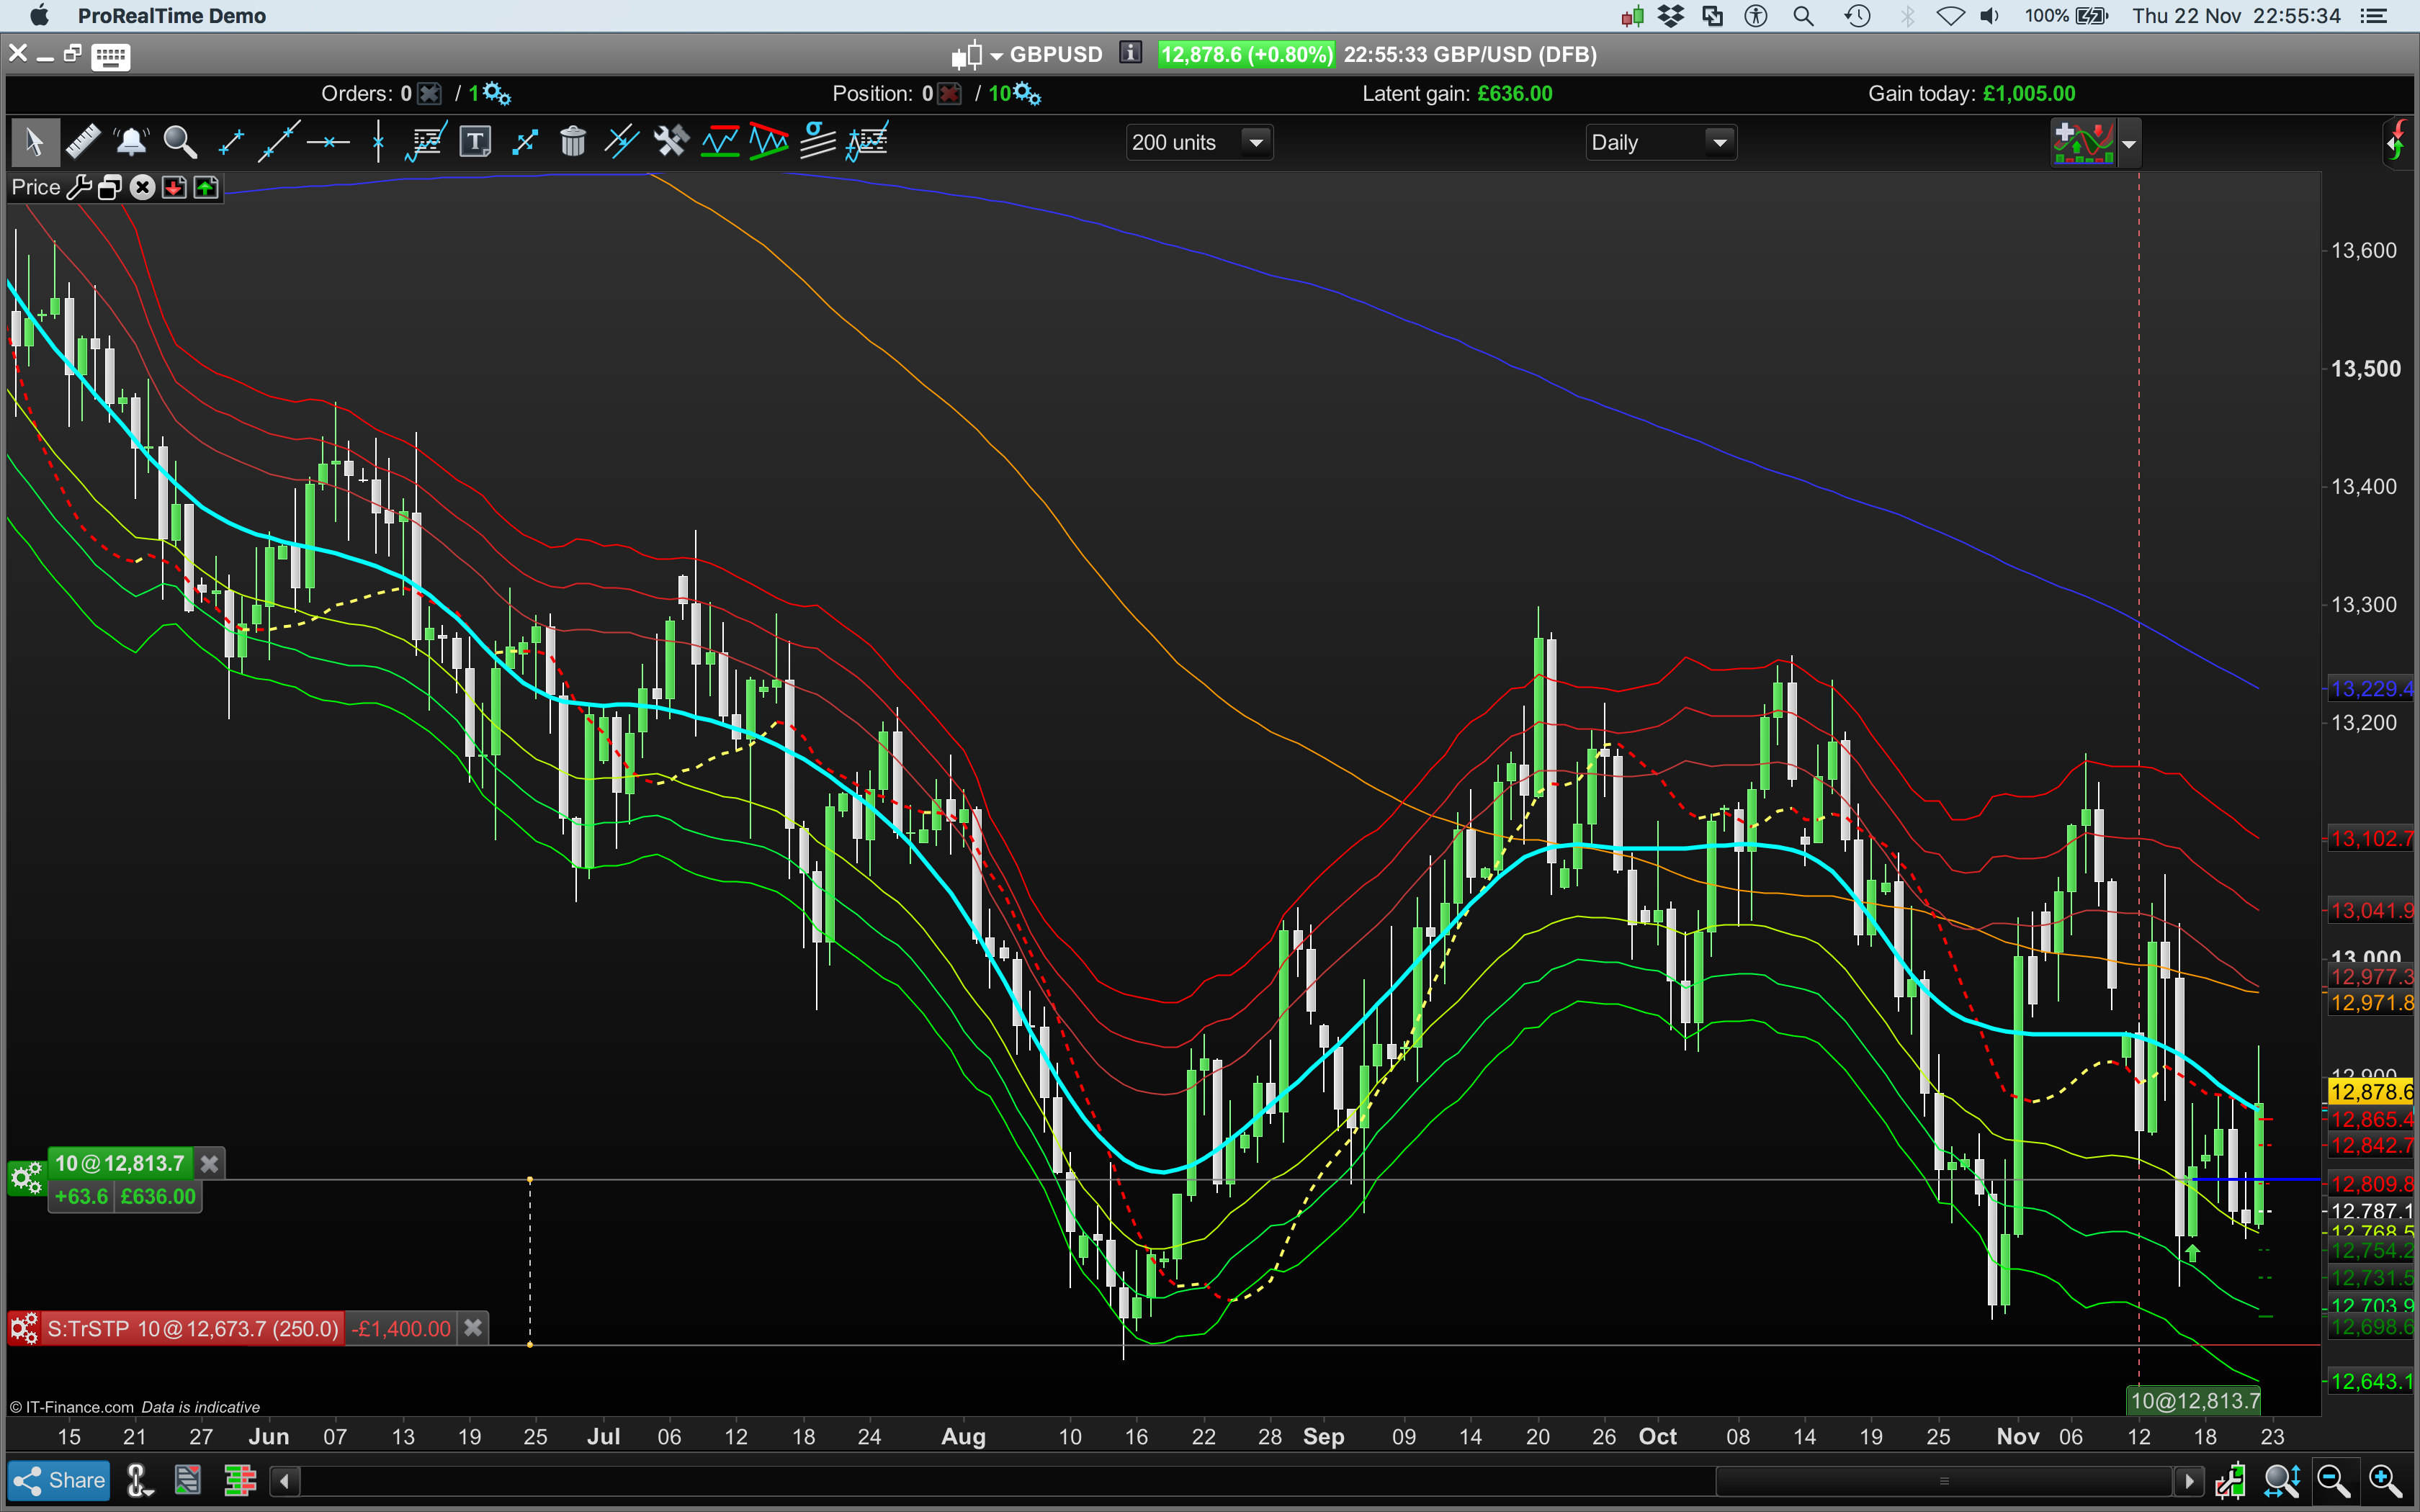Select the text annotation tool
Viewport: 2420px width, 1512px height.
click(475, 142)
